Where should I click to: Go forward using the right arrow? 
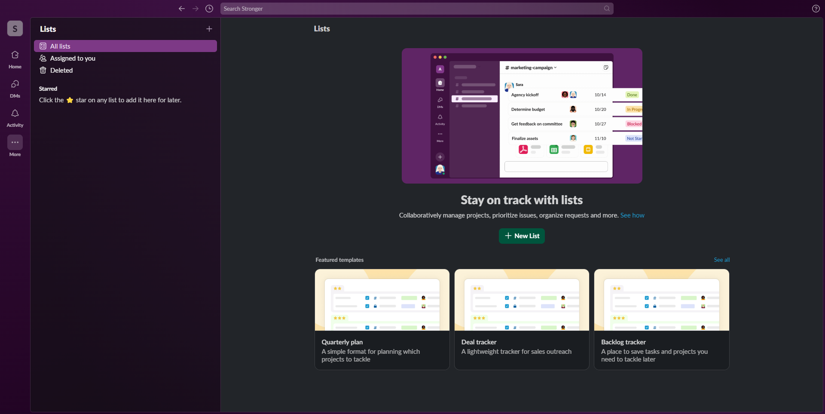pyautogui.click(x=196, y=9)
